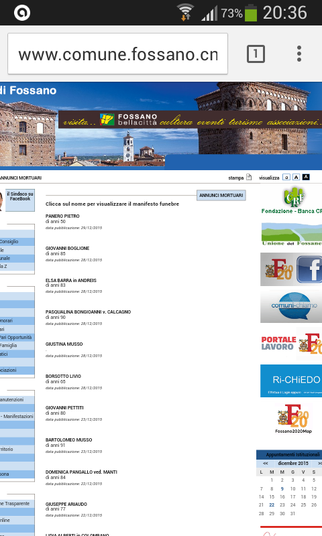Image resolution: width=322 pixels, height=536 pixels.
Task: Click the ANNUNCI MORTUARI button
Action: coord(221,195)
